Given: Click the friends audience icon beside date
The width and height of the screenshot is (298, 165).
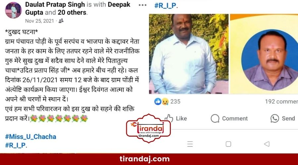Looking at the screenshot, I should pyautogui.click(x=61, y=21).
